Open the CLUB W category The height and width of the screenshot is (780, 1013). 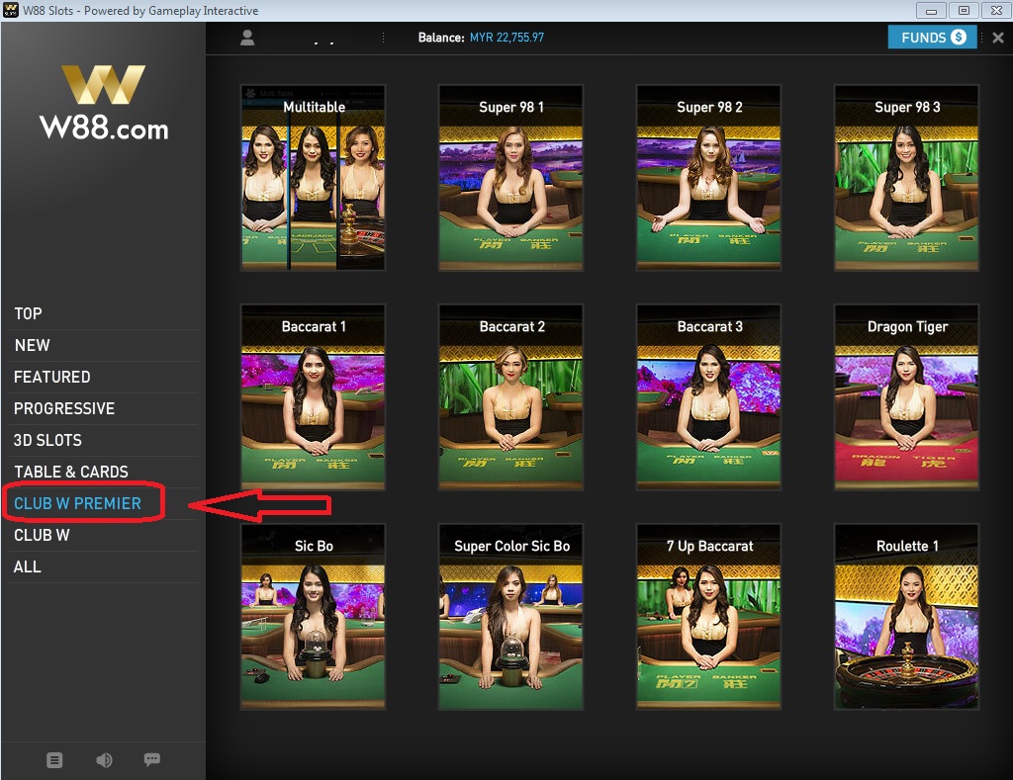pos(42,535)
